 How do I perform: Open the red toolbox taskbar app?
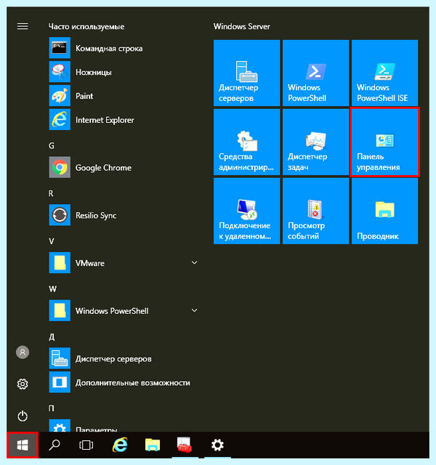tap(185, 445)
